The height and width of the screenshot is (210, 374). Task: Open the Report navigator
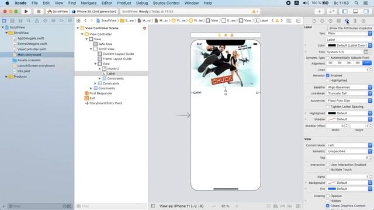tap(70, 21)
